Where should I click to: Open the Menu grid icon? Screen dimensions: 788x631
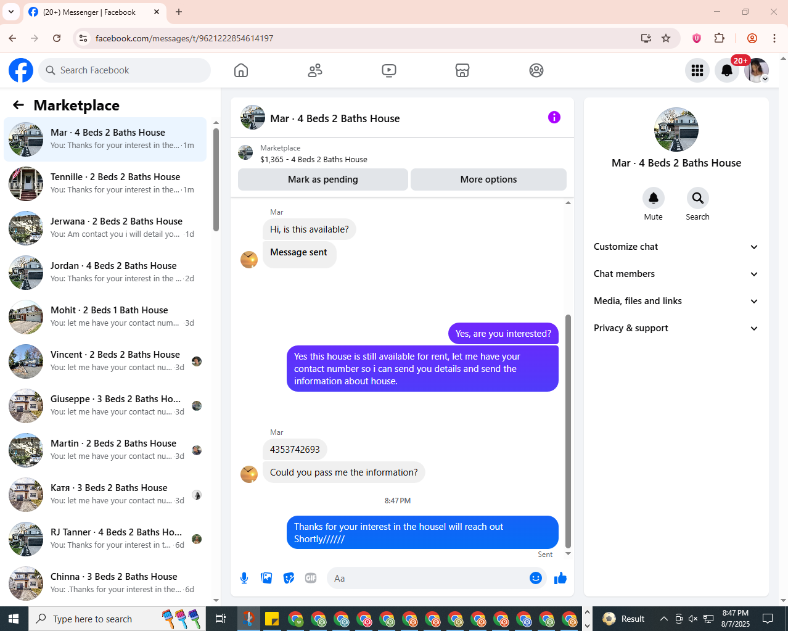coord(697,70)
